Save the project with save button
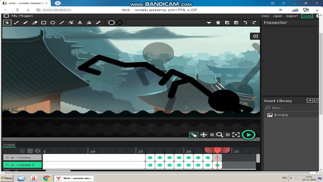Viewport: 323px width, 182px height. [307, 16]
